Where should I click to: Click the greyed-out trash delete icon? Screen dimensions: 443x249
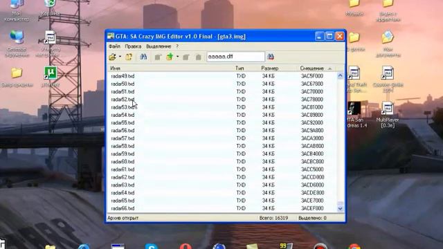(x=199, y=57)
